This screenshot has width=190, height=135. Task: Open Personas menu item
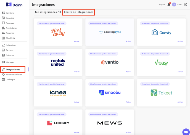10,33
